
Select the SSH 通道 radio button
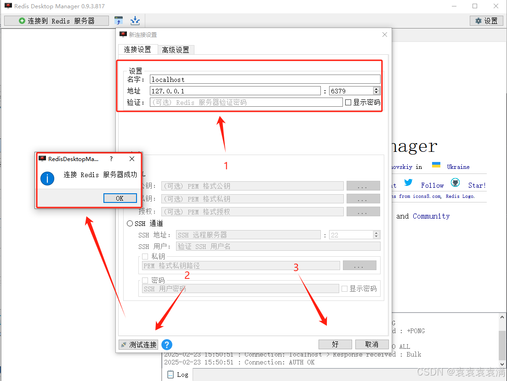click(x=130, y=223)
